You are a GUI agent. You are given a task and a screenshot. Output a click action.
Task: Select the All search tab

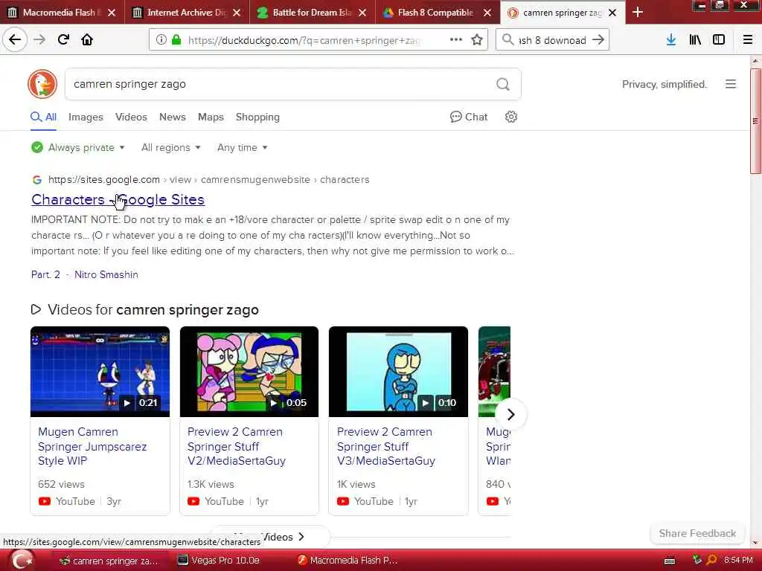(44, 117)
